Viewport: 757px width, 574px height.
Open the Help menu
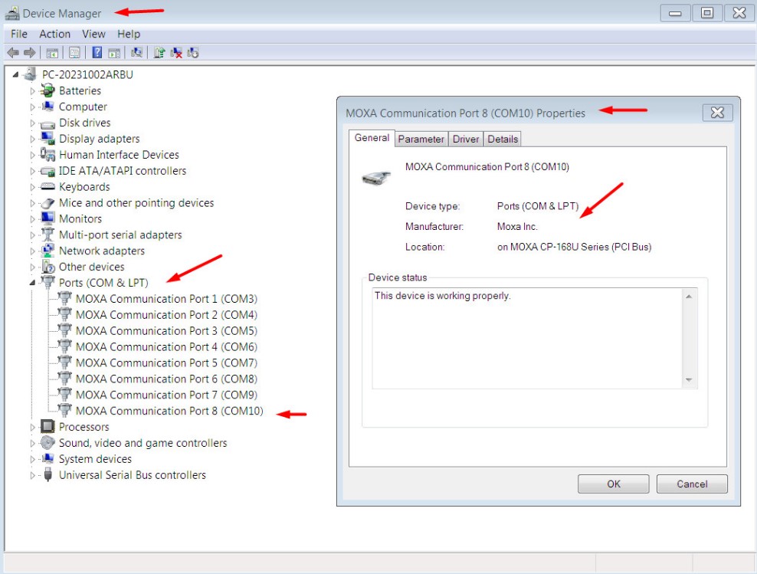click(129, 34)
